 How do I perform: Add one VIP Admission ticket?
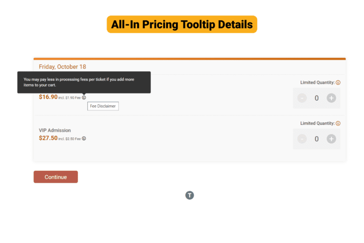(x=331, y=139)
